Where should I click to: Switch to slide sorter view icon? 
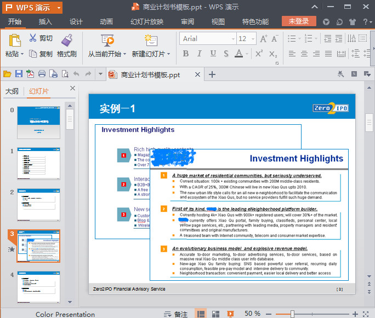tap(215, 314)
